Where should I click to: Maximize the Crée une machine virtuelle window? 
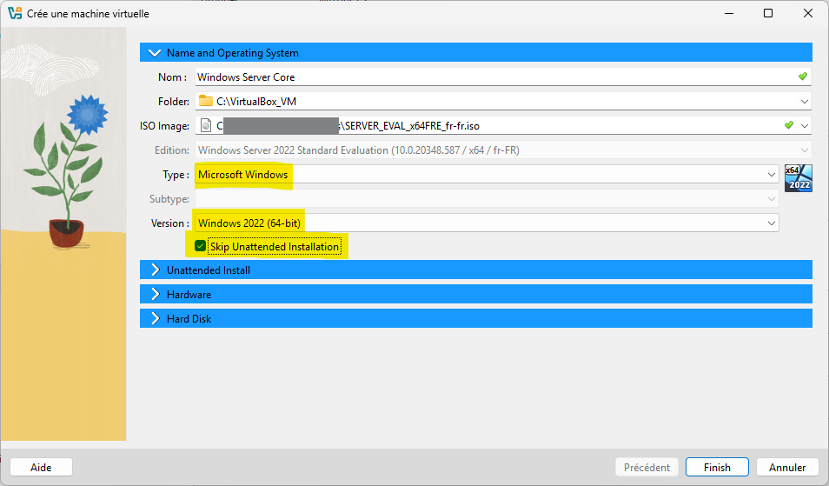(768, 13)
